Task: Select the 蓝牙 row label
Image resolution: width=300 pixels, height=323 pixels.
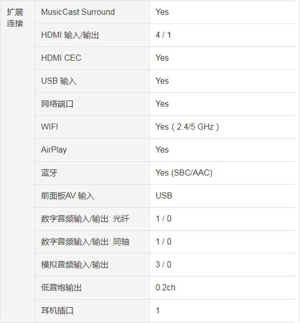Action: point(49,173)
